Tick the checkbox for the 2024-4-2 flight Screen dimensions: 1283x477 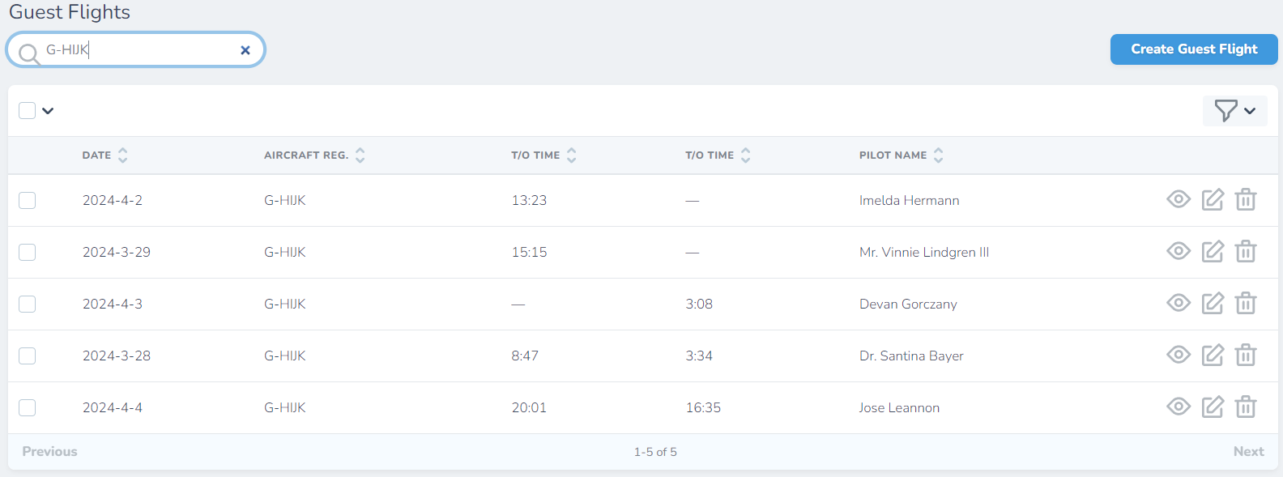pyautogui.click(x=28, y=200)
